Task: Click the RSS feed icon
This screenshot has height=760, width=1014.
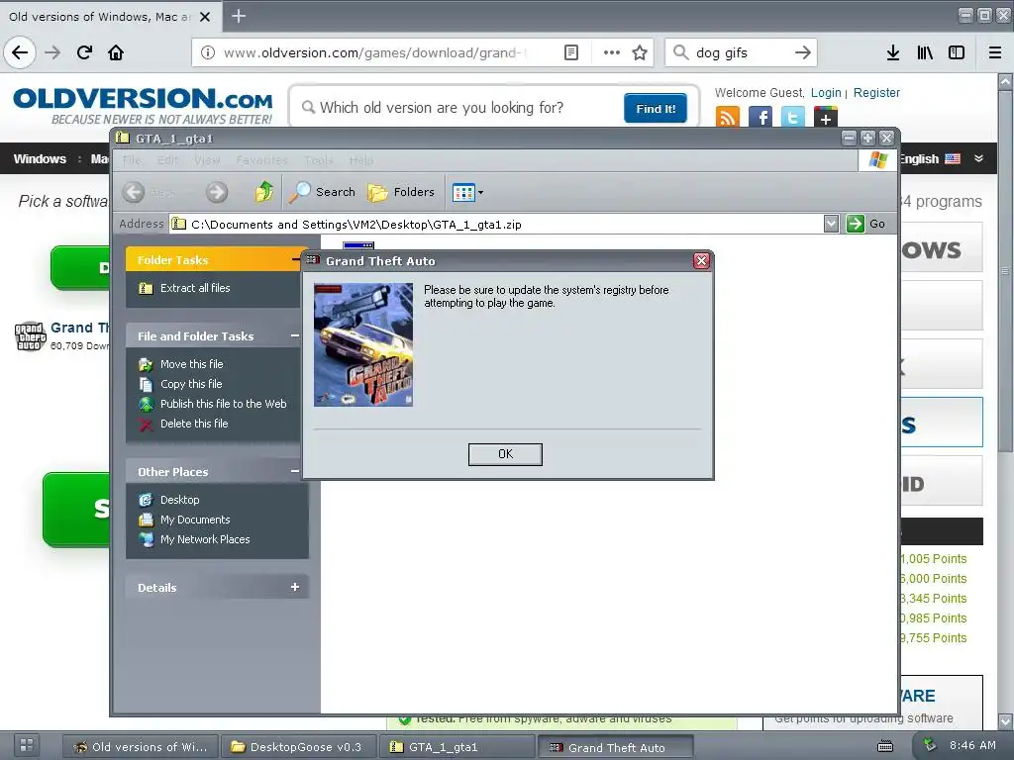Action: point(728,117)
